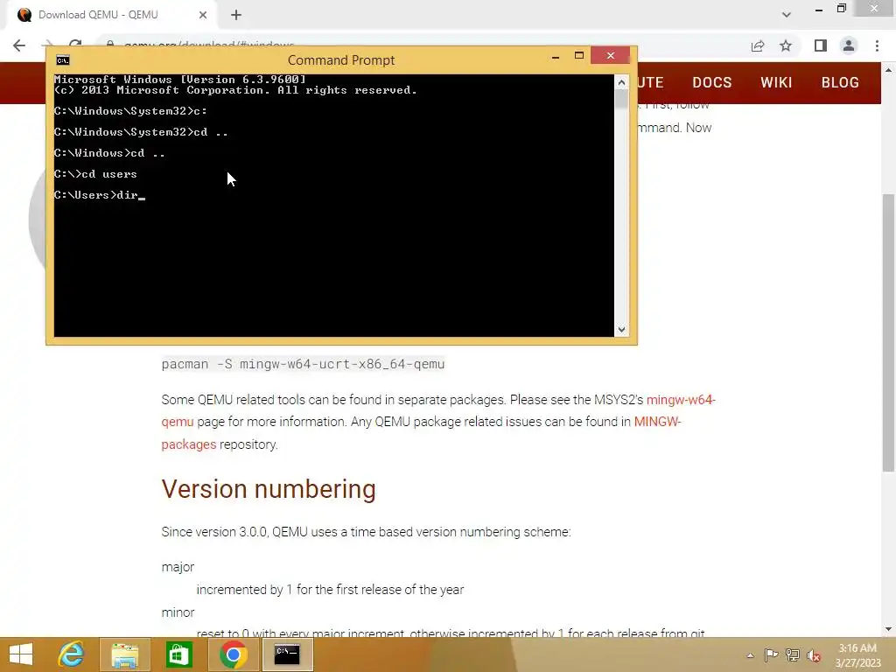Screen dimensions: 896x672
Task: Click webpage scrollbar down arrow
Action: (x=888, y=630)
